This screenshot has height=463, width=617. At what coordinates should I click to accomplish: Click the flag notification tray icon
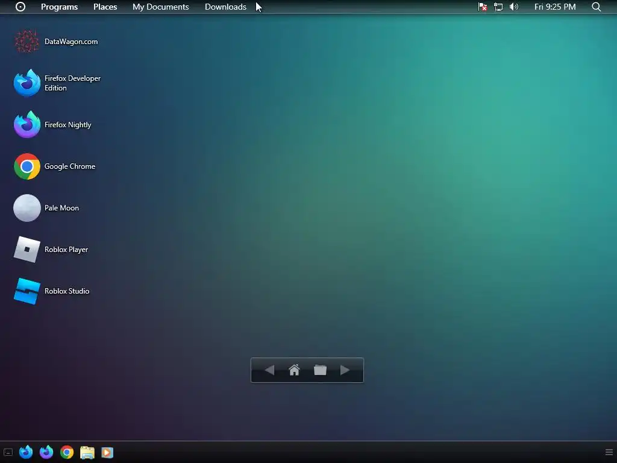(483, 7)
